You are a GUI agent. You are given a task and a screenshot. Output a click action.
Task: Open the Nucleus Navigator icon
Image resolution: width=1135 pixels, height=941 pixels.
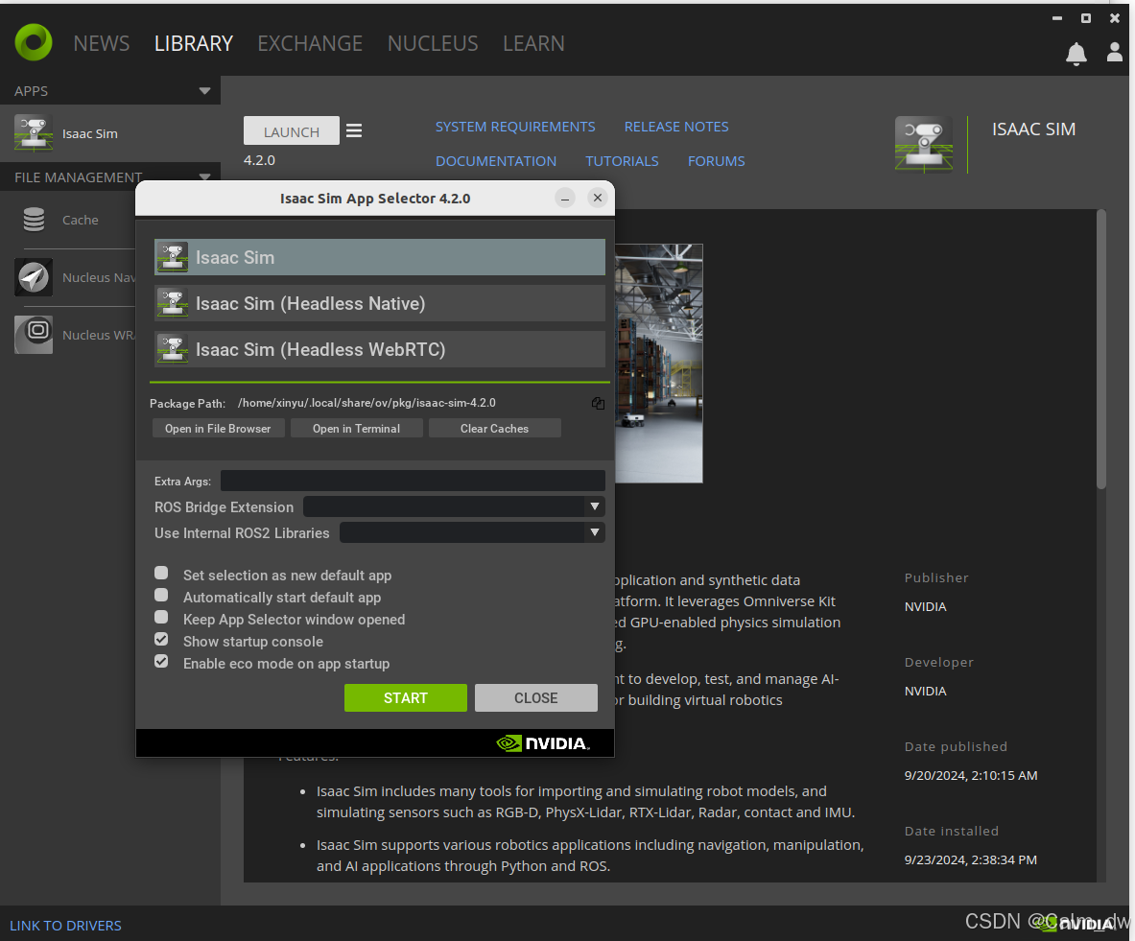click(x=34, y=277)
